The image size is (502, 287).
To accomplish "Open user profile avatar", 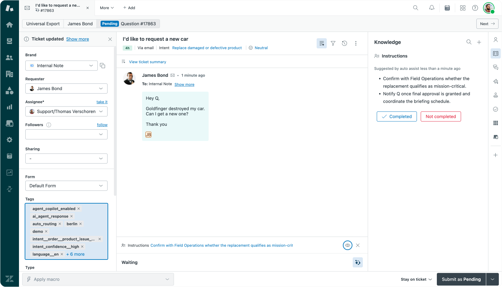I will [x=489, y=8].
